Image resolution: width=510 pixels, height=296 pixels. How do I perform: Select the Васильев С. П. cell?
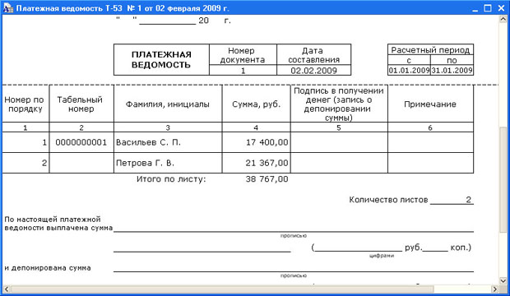[x=168, y=142]
